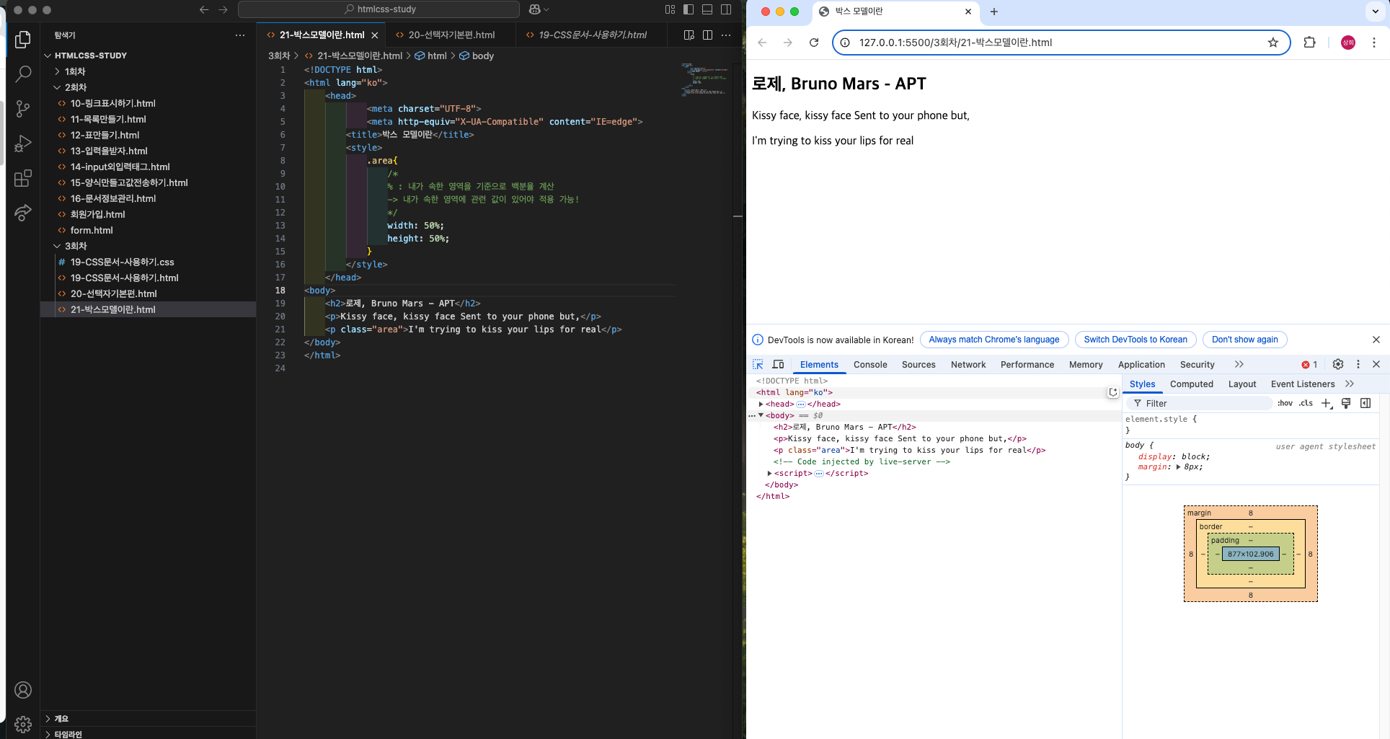Open the Live Share icon in activity bar
This screenshot has width=1390, height=739.
[23, 213]
